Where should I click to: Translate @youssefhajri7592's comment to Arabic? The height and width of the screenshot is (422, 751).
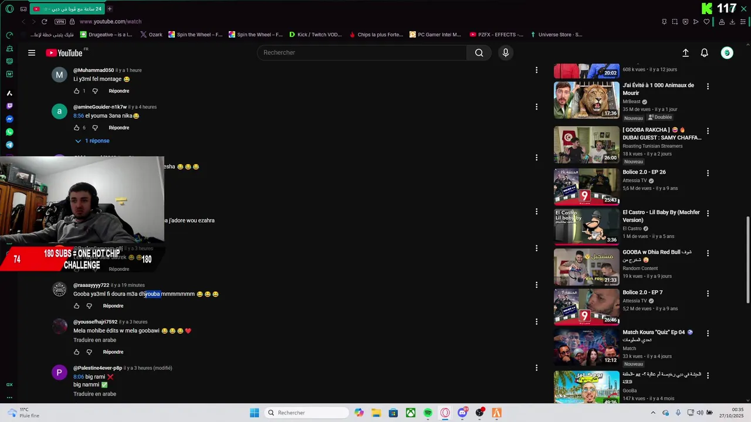click(94, 340)
